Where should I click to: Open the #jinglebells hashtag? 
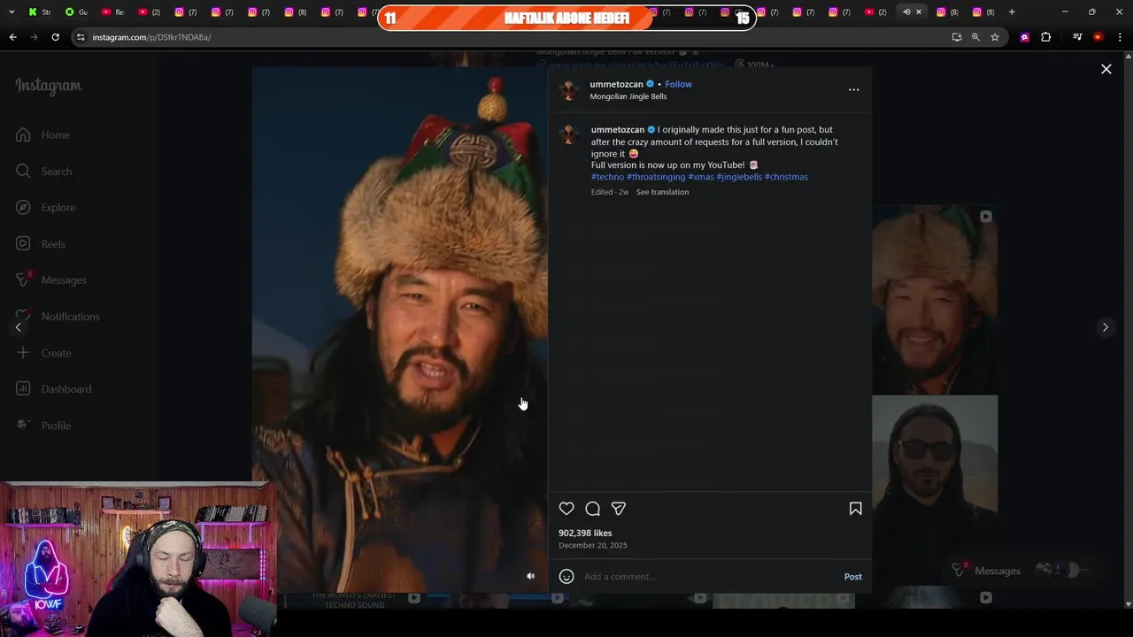739,177
